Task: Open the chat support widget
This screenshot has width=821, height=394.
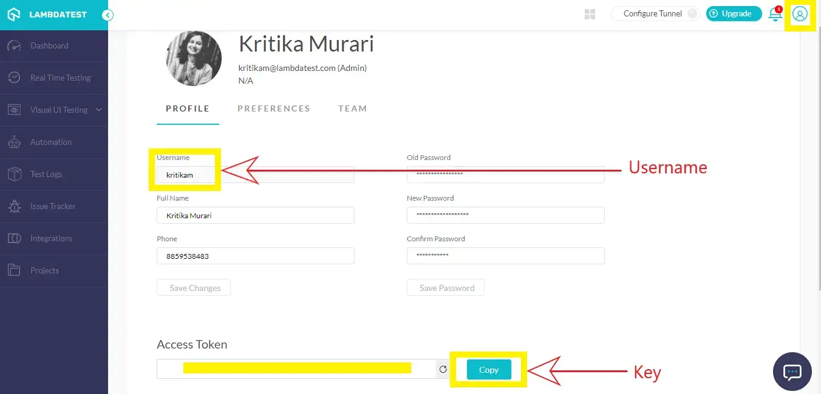Action: tap(792, 372)
